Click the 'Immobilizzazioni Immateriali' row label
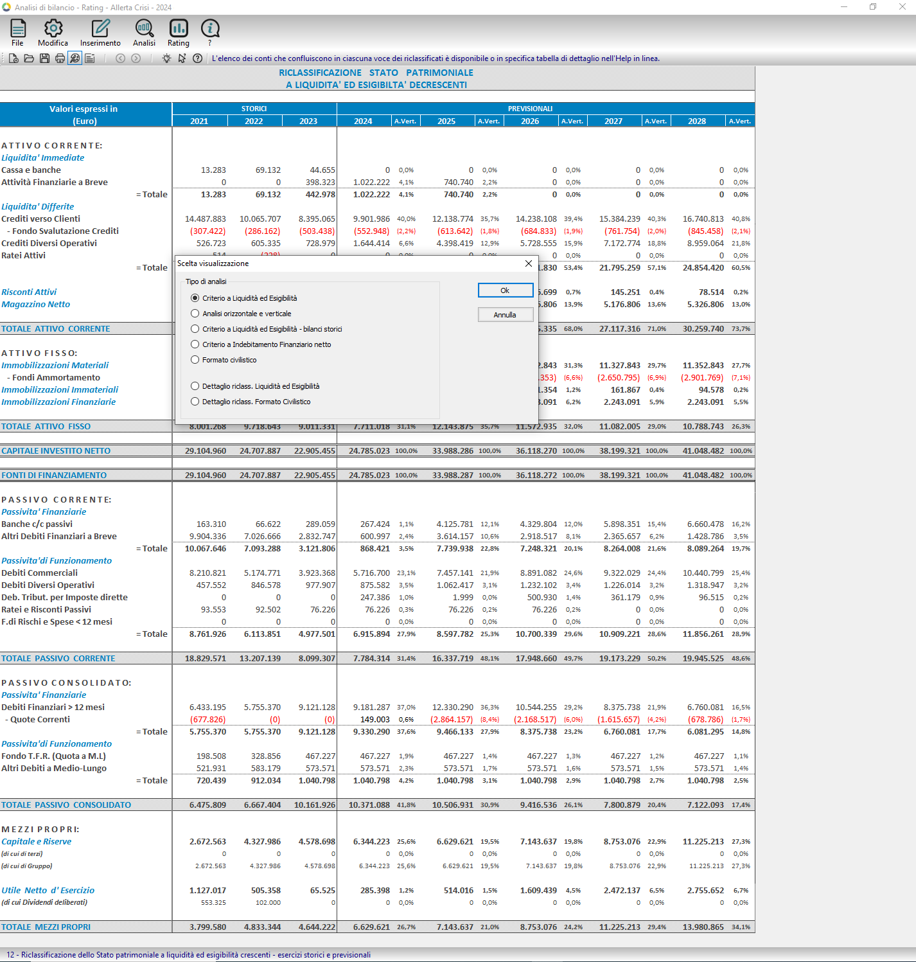 (x=60, y=390)
